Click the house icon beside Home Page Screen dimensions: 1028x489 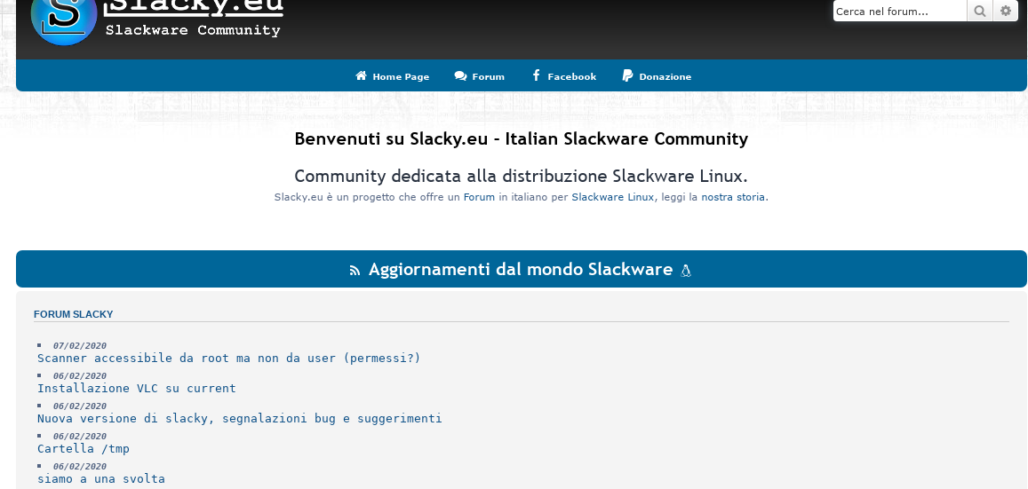tap(362, 76)
